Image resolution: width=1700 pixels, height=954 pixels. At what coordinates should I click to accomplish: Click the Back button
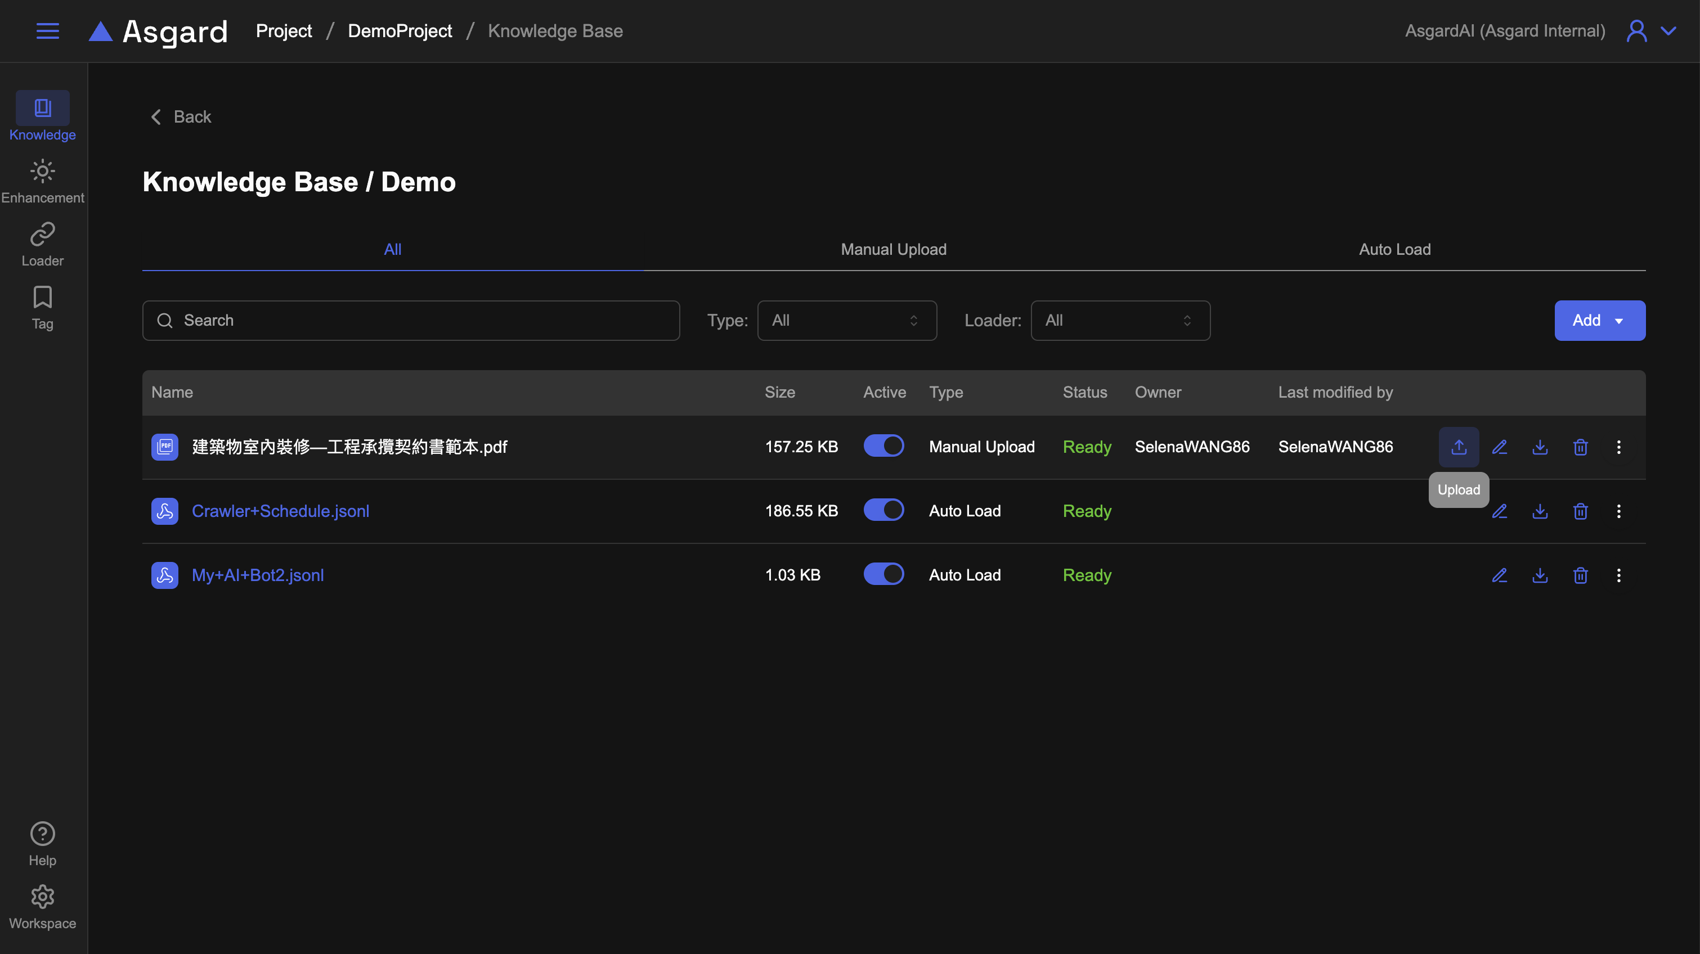(x=181, y=117)
